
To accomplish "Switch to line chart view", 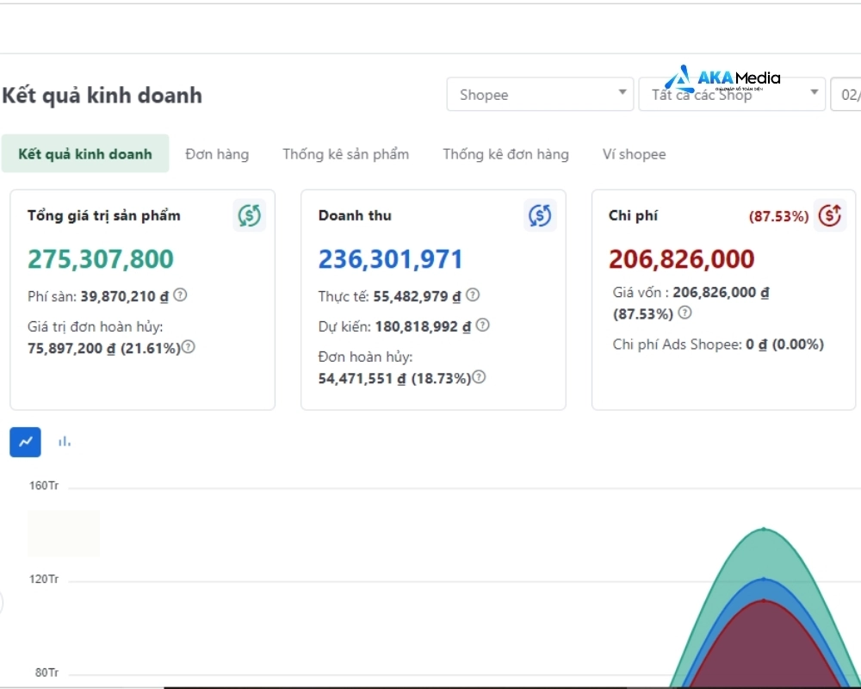I will click(25, 442).
